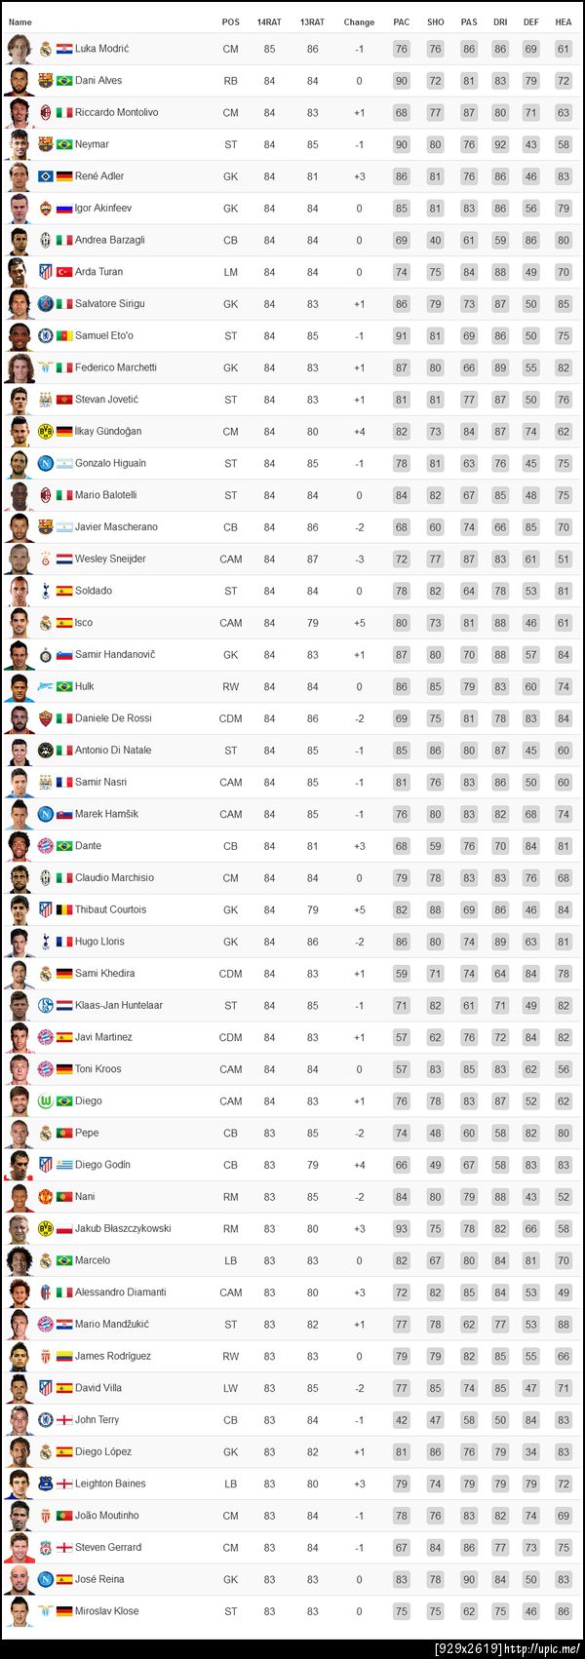Click Hulk's pace rating 86 box

402,686
